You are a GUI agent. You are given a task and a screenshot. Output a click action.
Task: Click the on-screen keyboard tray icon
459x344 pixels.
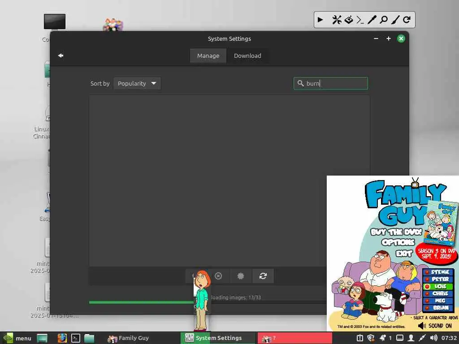tap(399, 338)
